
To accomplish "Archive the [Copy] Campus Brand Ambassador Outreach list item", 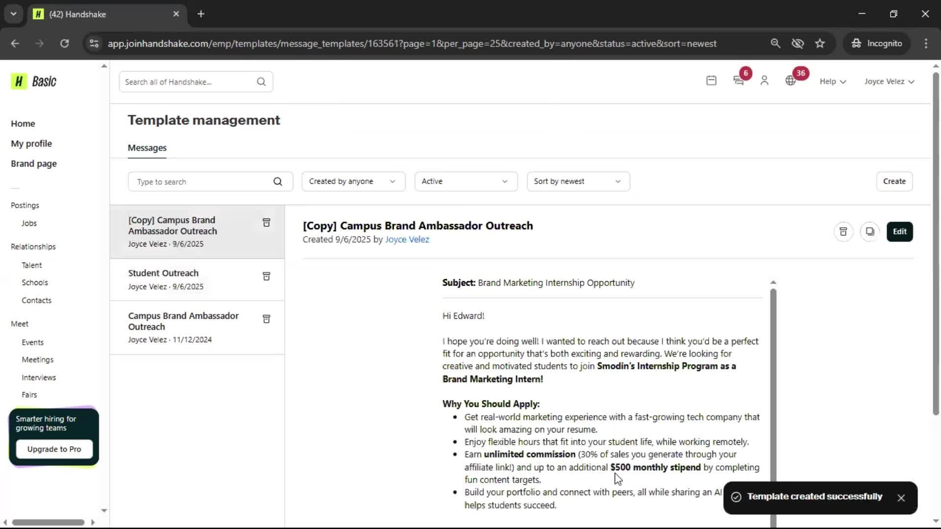I will click(x=266, y=223).
